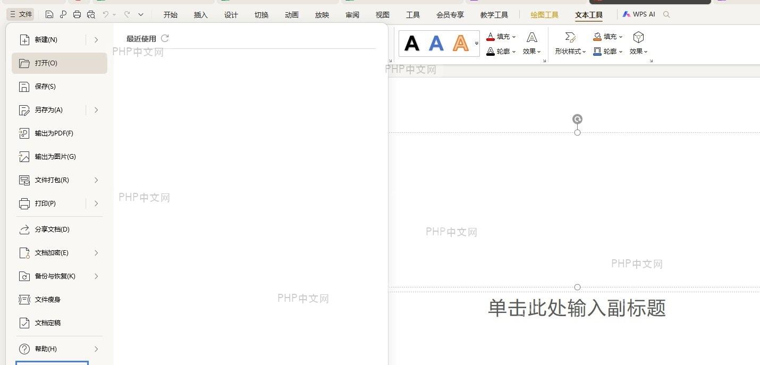Image resolution: width=760 pixels, height=365 pixels.
Task: Open print preview from the quick access toolbar
Action: (91, 15)
